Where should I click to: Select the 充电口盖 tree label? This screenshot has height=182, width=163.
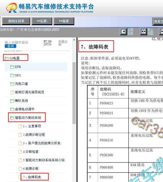pyautogui.click(x=21, y=84)
